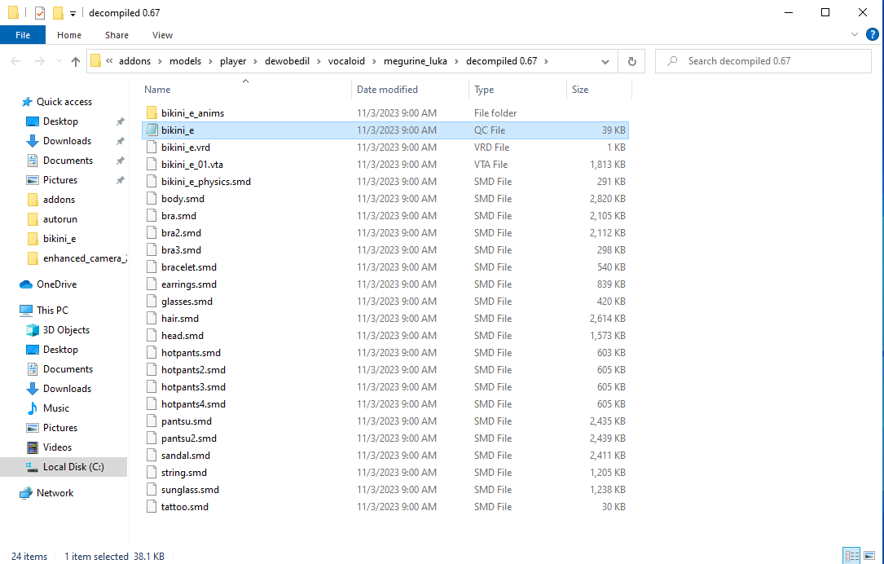Click the Search decompiled 0.67 box

tap(763, 61)
